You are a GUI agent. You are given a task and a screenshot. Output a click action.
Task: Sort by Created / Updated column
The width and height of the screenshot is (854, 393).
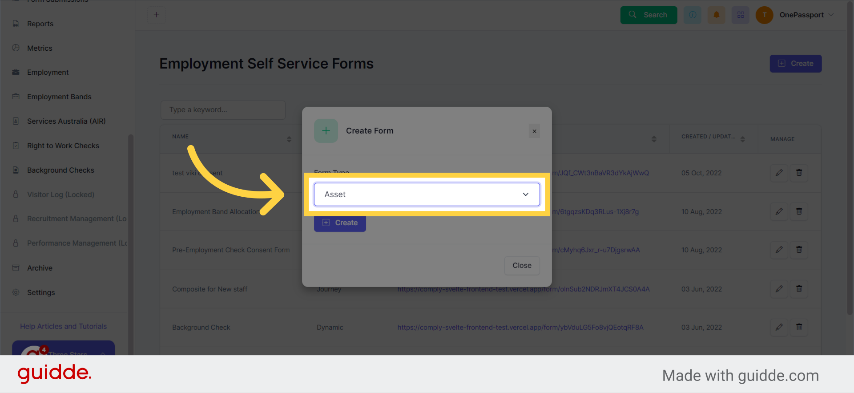click(x=743, y=139)
